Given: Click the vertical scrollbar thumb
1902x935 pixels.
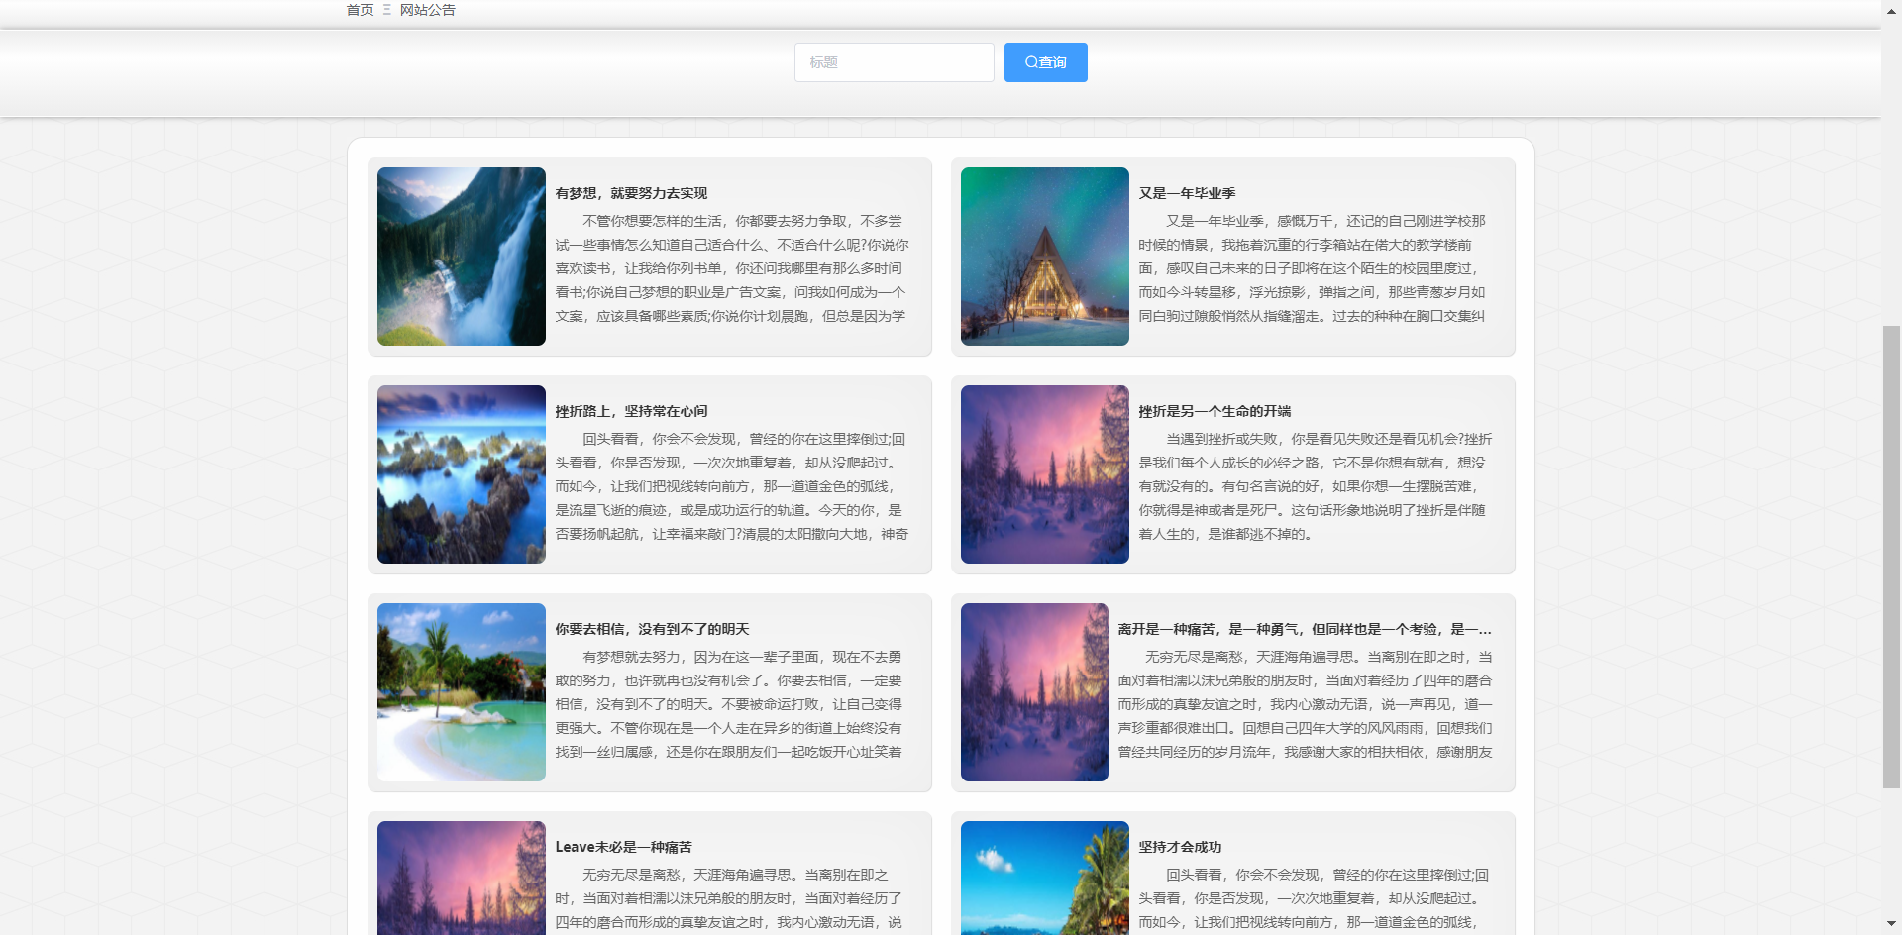Looking at the screenshot, I should 1891,557.
